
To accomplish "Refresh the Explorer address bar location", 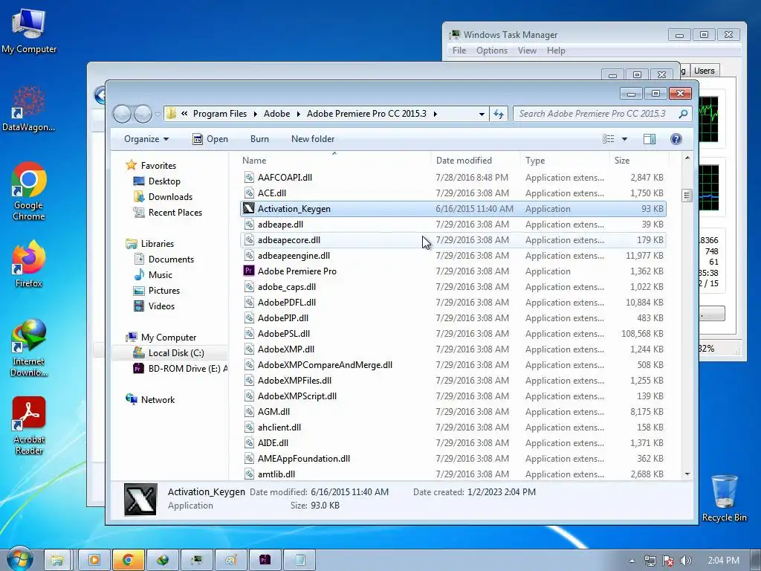I will 499,114.
